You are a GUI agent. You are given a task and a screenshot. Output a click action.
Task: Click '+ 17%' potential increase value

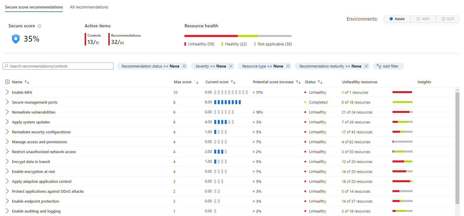258,92
